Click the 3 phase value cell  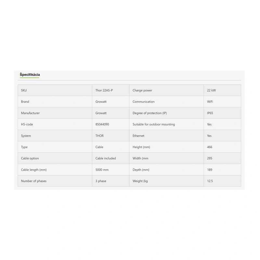(101, 181)
